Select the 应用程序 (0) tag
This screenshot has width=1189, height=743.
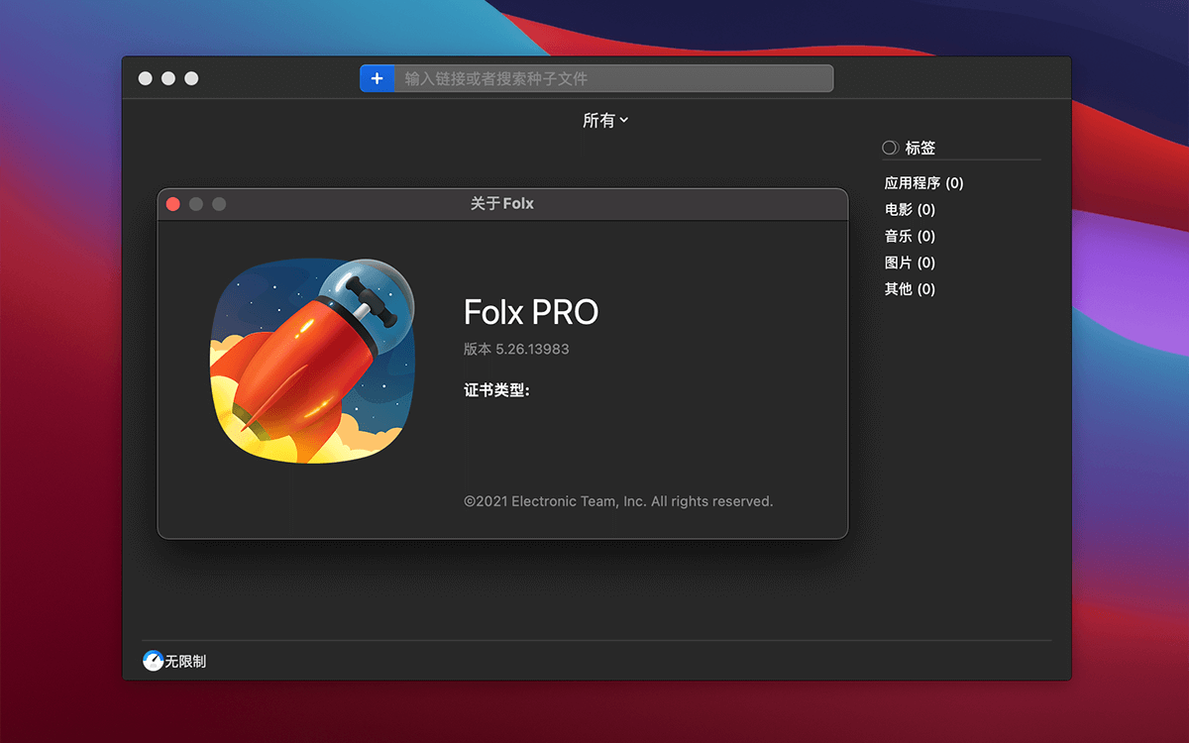[923, 183]
